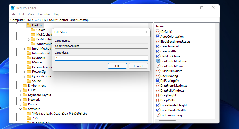Select the FocusBorderWidth value icon
The image size is (239, 129).
[x=158, y=110]
